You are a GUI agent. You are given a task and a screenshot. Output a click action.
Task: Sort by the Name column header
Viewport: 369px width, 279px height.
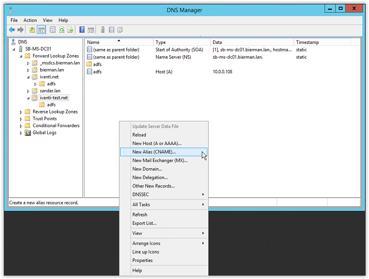[x=119, y=42]
